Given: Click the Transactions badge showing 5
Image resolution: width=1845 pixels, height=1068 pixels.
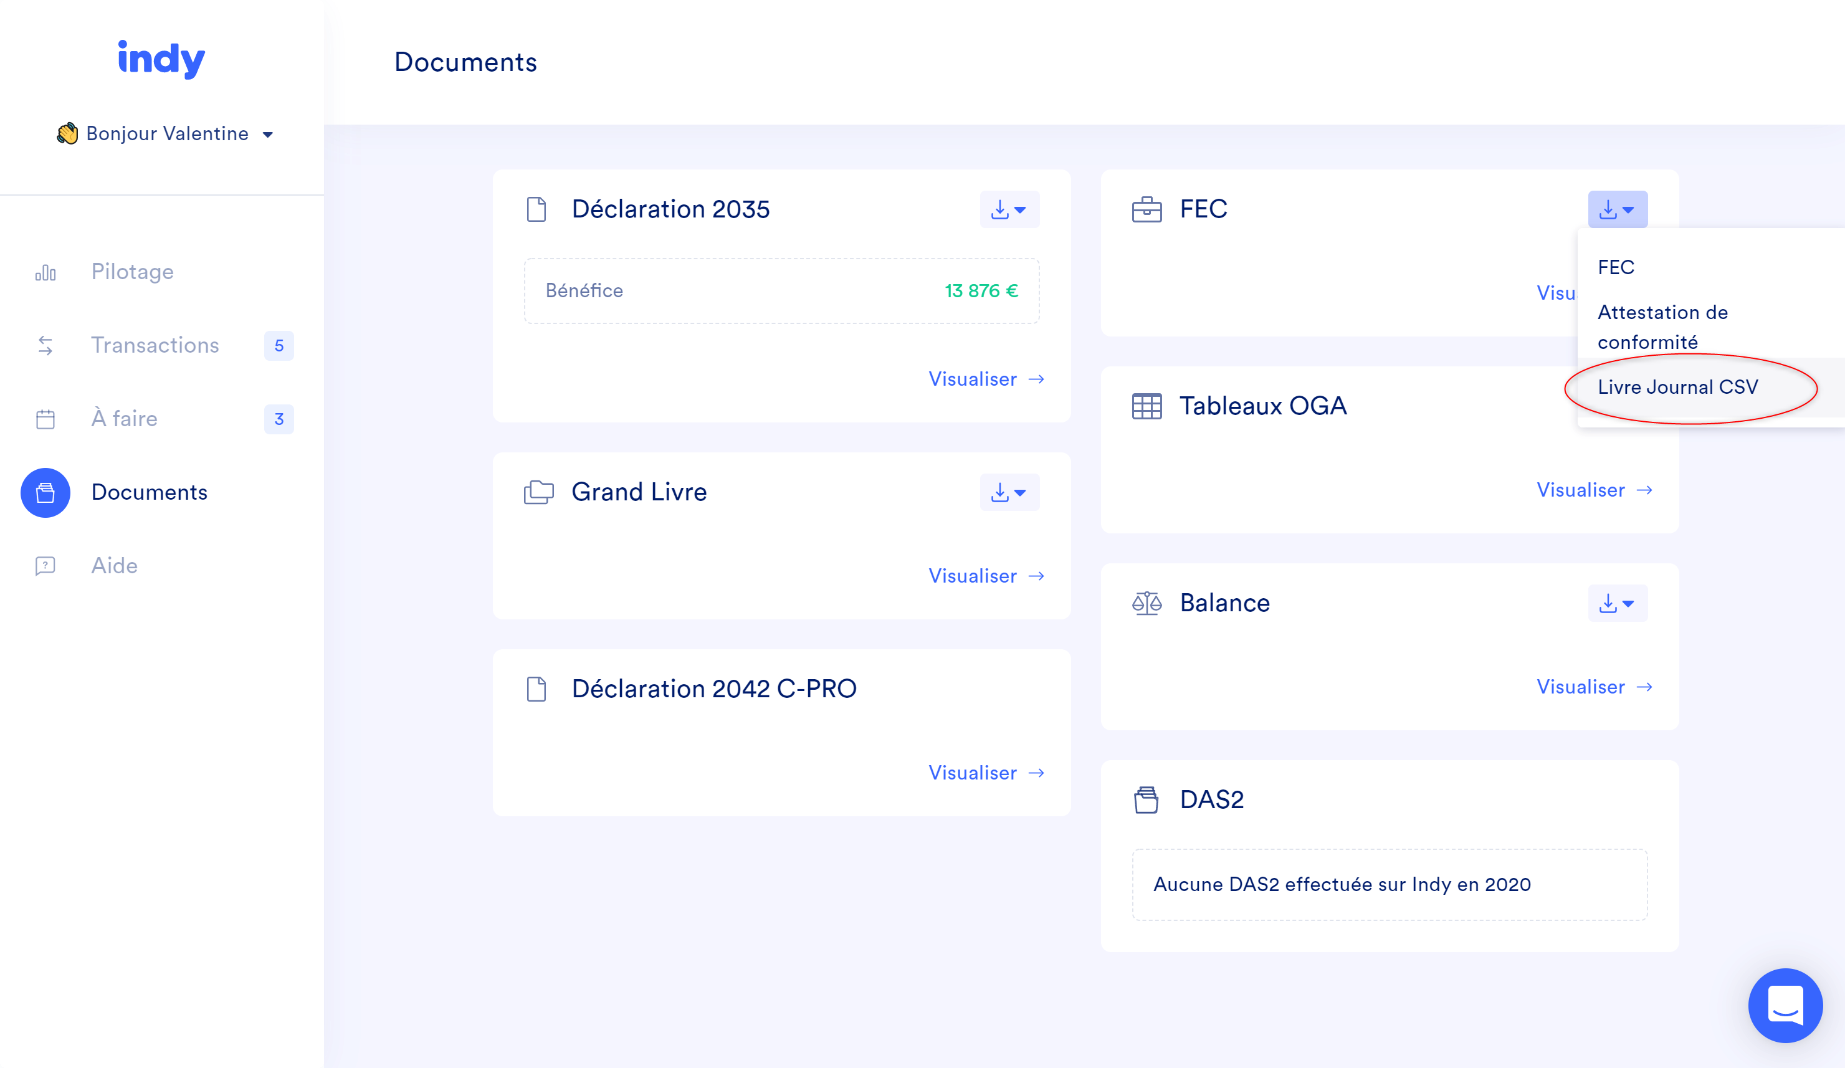Looking at the screenshot, I should coord(279,345).
